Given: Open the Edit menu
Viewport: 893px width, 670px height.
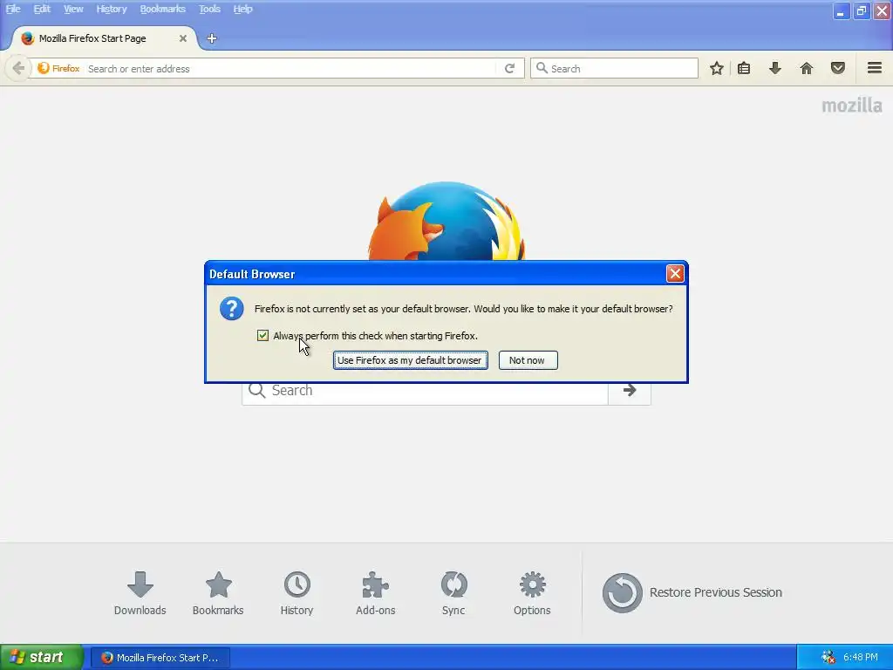Looking at the screenshot, I should (42, 9).
